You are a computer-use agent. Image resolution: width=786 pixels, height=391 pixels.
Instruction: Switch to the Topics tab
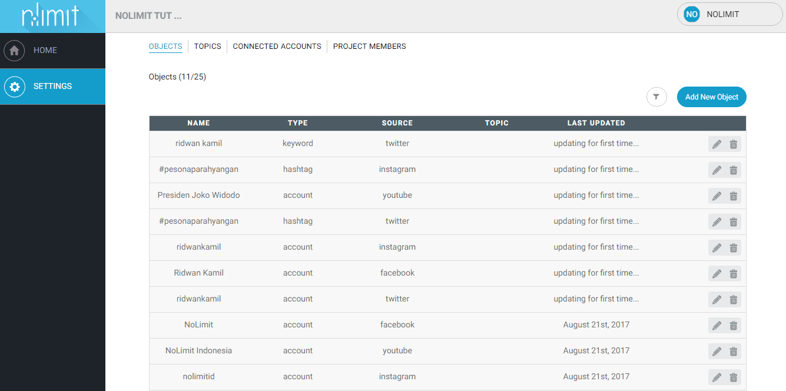[208, 47]
